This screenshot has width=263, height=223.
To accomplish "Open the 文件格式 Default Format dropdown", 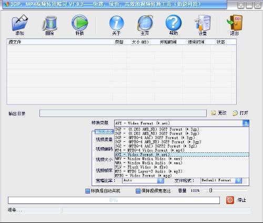I will click(x=238, y=180).
